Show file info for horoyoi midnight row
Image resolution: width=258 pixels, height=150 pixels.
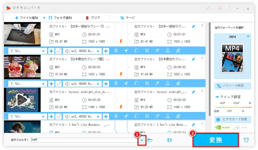pyautogui.click(x=116, y=116)
